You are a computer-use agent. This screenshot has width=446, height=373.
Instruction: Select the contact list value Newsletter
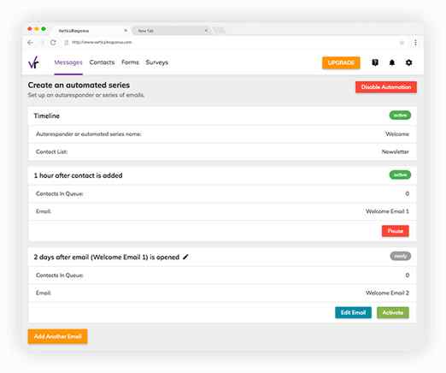coord(395,151)
